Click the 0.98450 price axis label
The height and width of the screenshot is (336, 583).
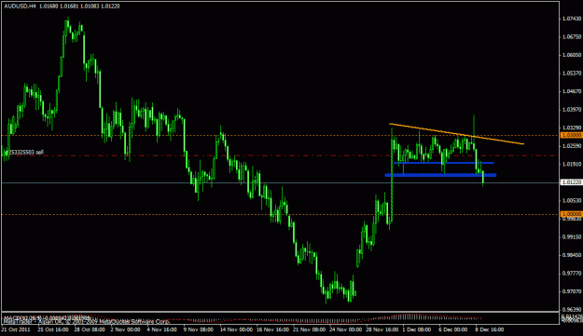pos(572,255)
